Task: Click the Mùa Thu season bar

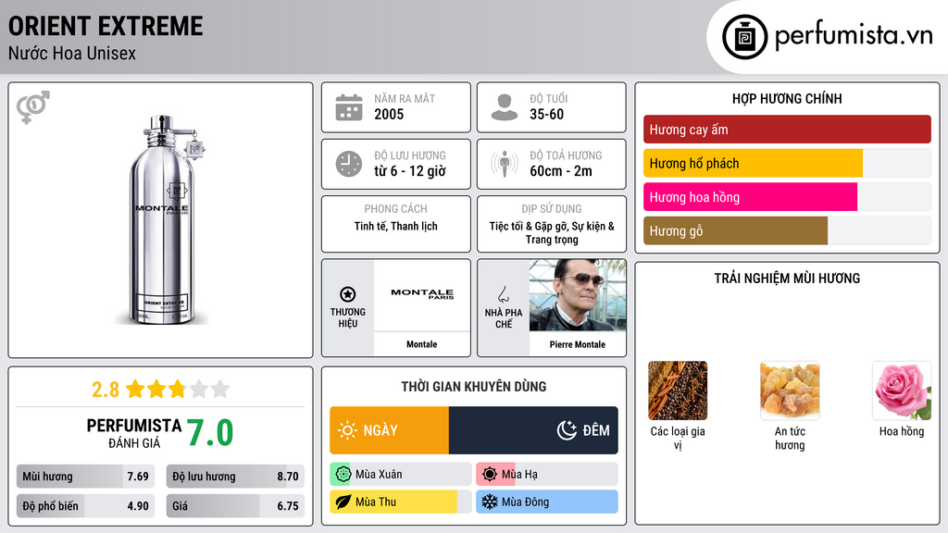Action: [401, 502]
